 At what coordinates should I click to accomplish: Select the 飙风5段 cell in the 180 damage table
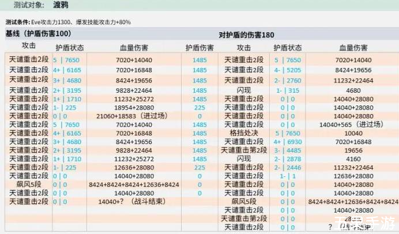click(x=244, y=202)
